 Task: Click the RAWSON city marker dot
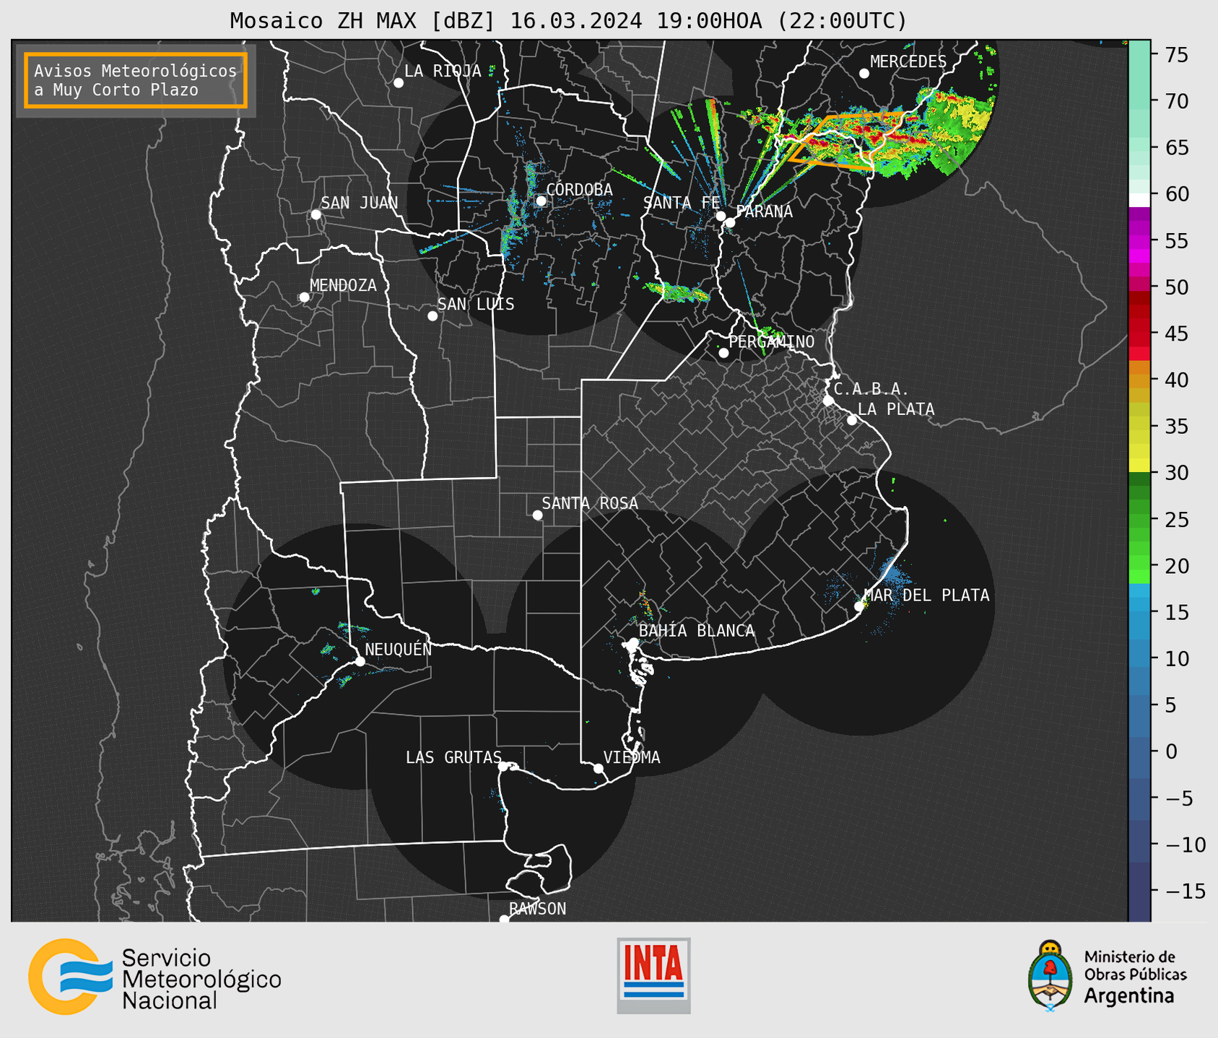[504, 920]
